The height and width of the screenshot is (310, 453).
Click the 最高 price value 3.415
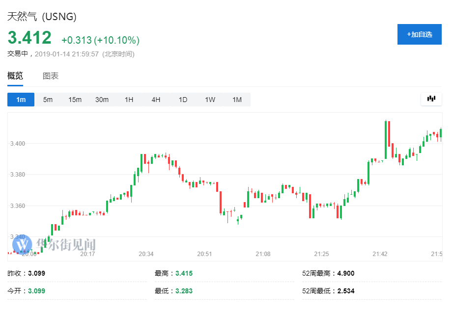[183, 273]
